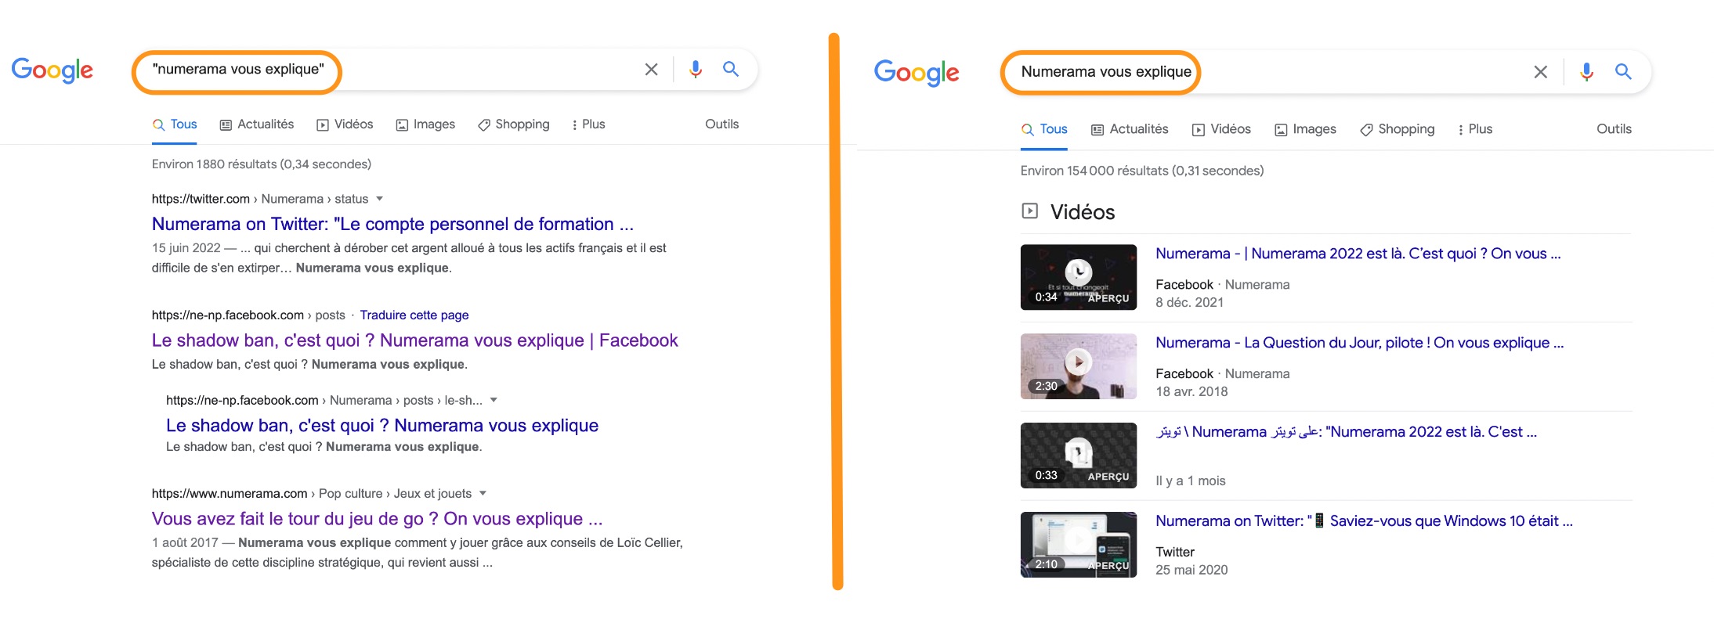Open Le shadow ban result with | Facebook title
Viewport: 1714px width, 623px height.
(414, 340)
